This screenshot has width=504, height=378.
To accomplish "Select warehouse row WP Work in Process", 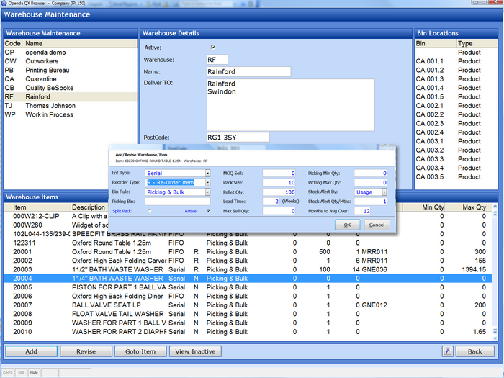I will tap(71, 114).
